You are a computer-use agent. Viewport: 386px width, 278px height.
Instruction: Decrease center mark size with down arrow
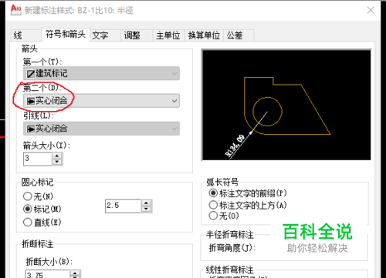coord(146,209)
